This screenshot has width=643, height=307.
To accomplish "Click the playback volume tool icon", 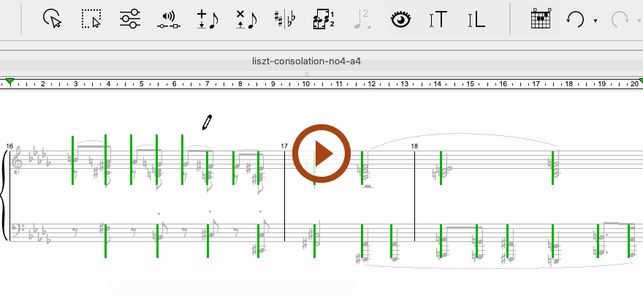I will click(169, 20).
